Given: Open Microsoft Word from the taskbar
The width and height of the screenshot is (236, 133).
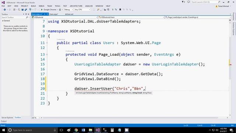Looking at the screenshot, I should point(83,130).
